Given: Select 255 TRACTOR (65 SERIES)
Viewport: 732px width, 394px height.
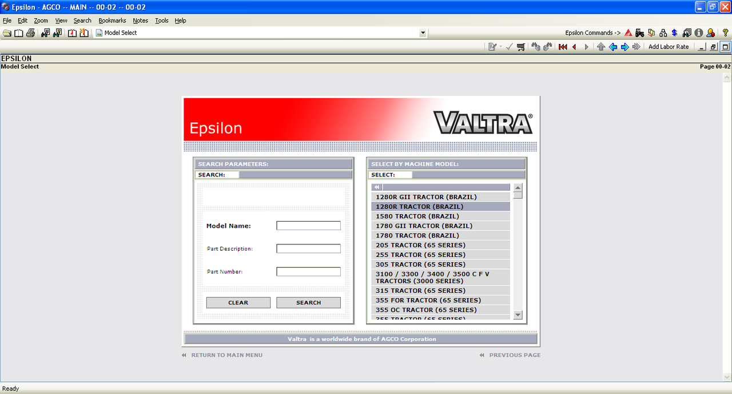Looking at the screenshot, I should [x=440, y=255].
